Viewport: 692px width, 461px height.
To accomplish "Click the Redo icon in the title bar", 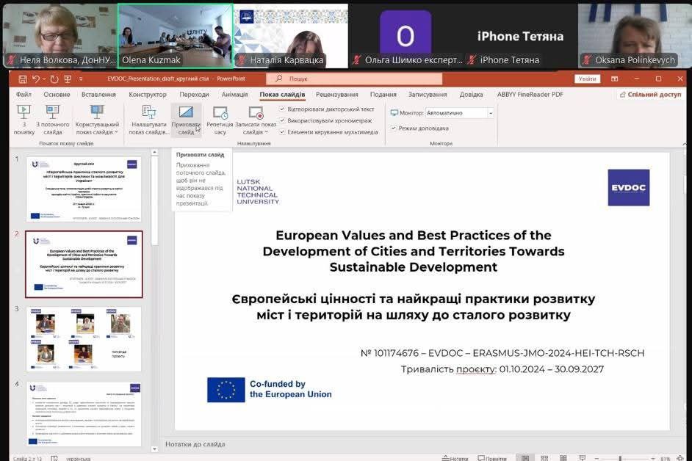I will 54,79.
